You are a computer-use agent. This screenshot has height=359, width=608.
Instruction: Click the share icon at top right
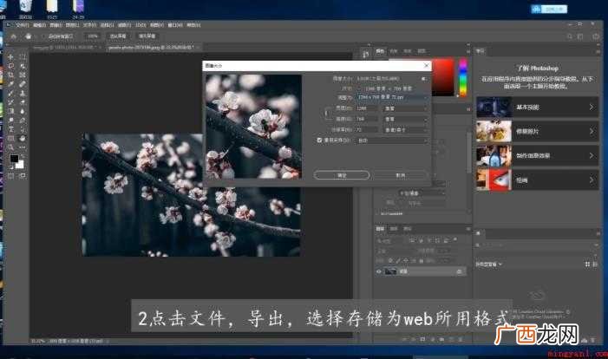pos(596,36)
